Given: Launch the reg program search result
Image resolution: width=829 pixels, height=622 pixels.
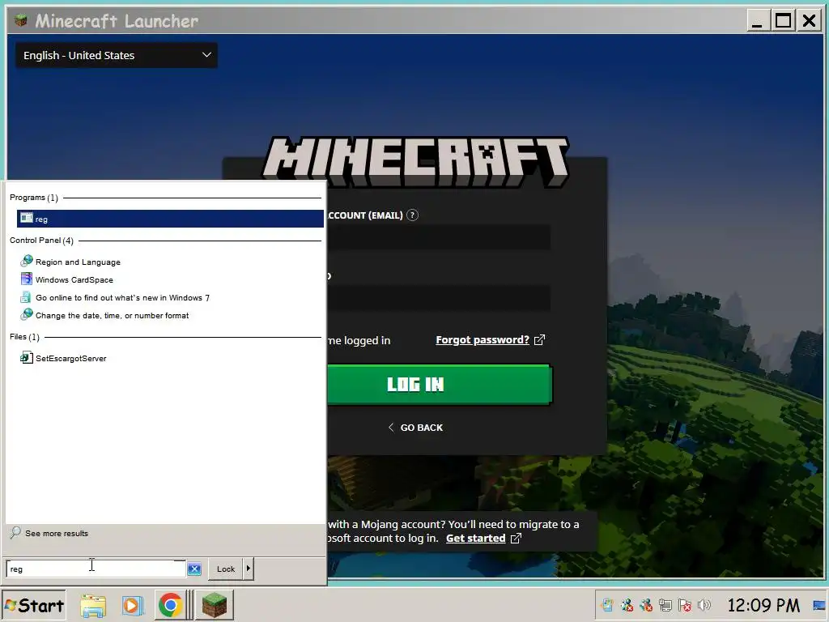Looking at the screenshot, I should click(170, 219).
